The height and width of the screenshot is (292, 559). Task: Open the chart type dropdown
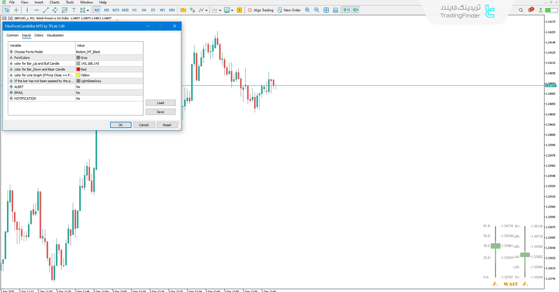tap(220, 10)
